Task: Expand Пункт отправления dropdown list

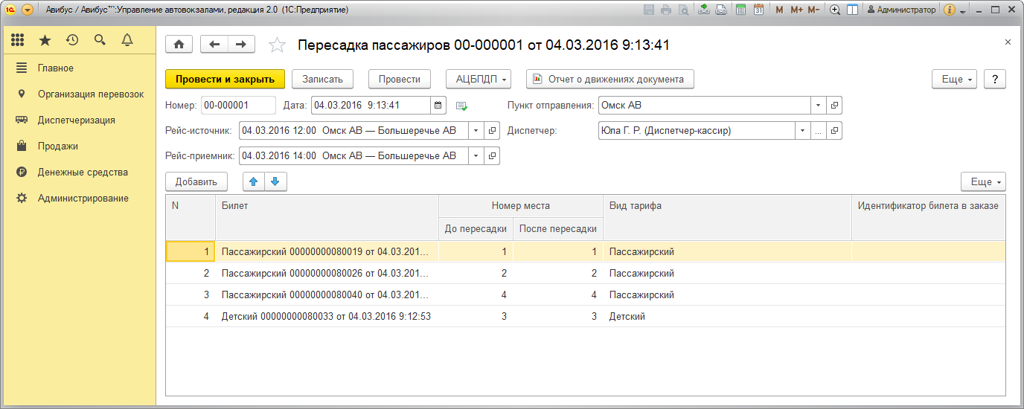Action: (818, 106)
